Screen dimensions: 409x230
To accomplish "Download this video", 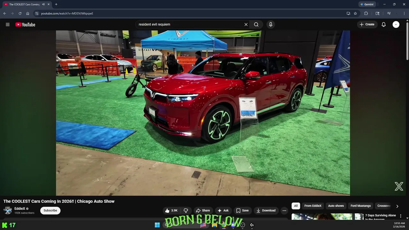I will (x=266, y=211).
